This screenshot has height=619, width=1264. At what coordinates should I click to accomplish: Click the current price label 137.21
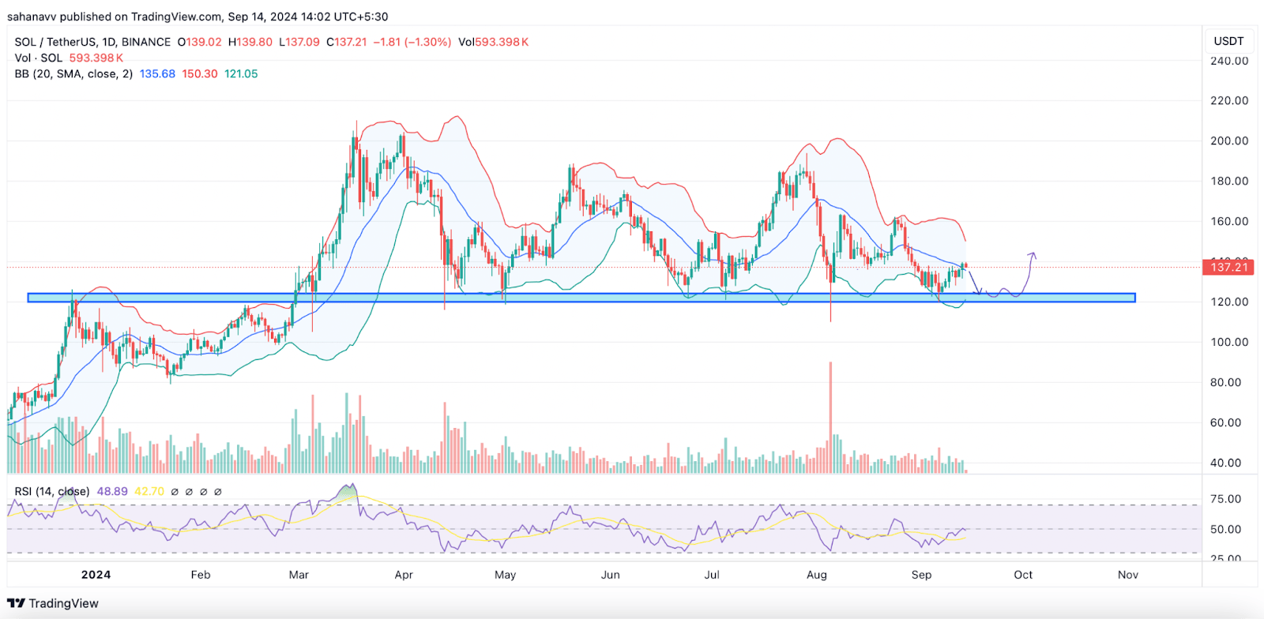pyautogui.click(x=1229, y=268)
